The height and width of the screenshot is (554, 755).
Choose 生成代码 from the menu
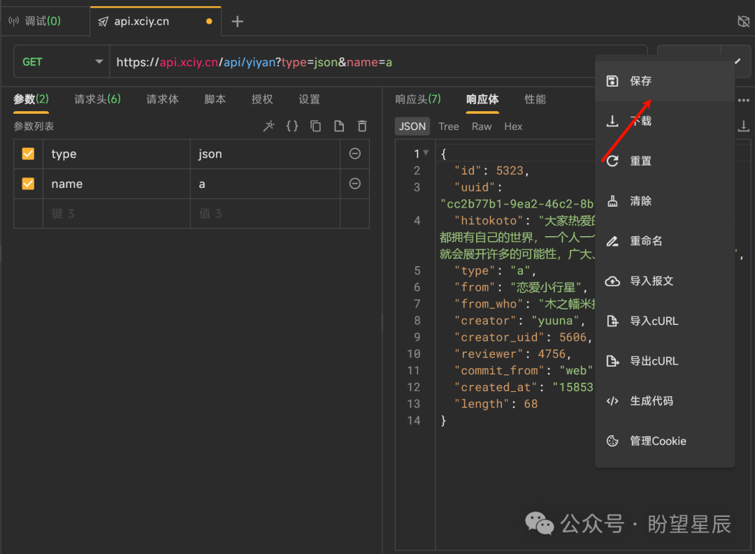click(x=665, y=401)
